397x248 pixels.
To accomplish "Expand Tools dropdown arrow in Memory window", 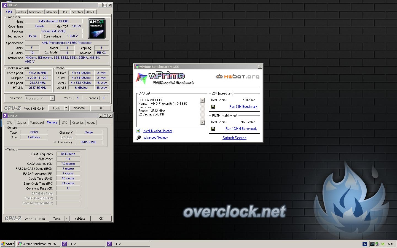I will pos(67,219).
